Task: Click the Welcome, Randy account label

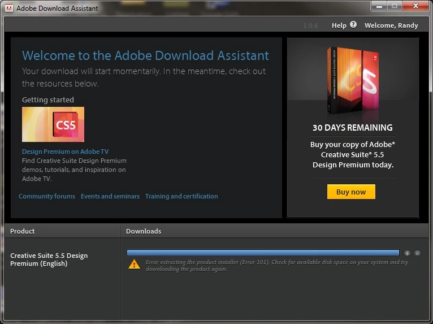Action: [x=391, y=25]
